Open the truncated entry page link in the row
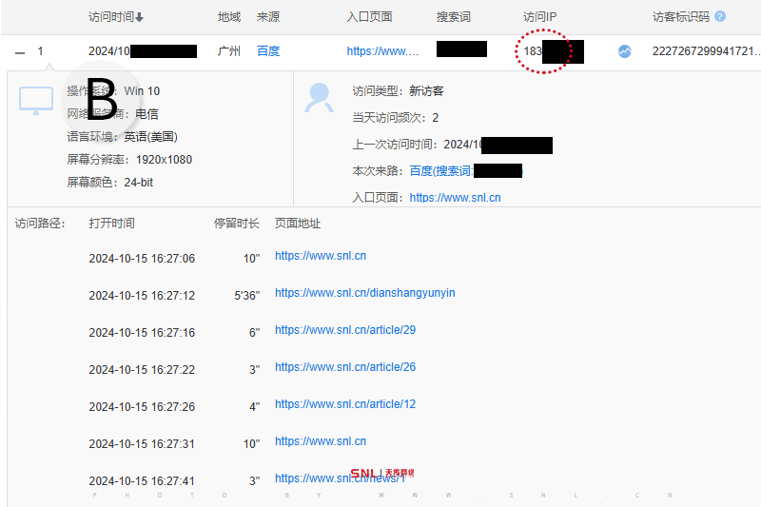761x507 pixels. click(x=382, y=51)
